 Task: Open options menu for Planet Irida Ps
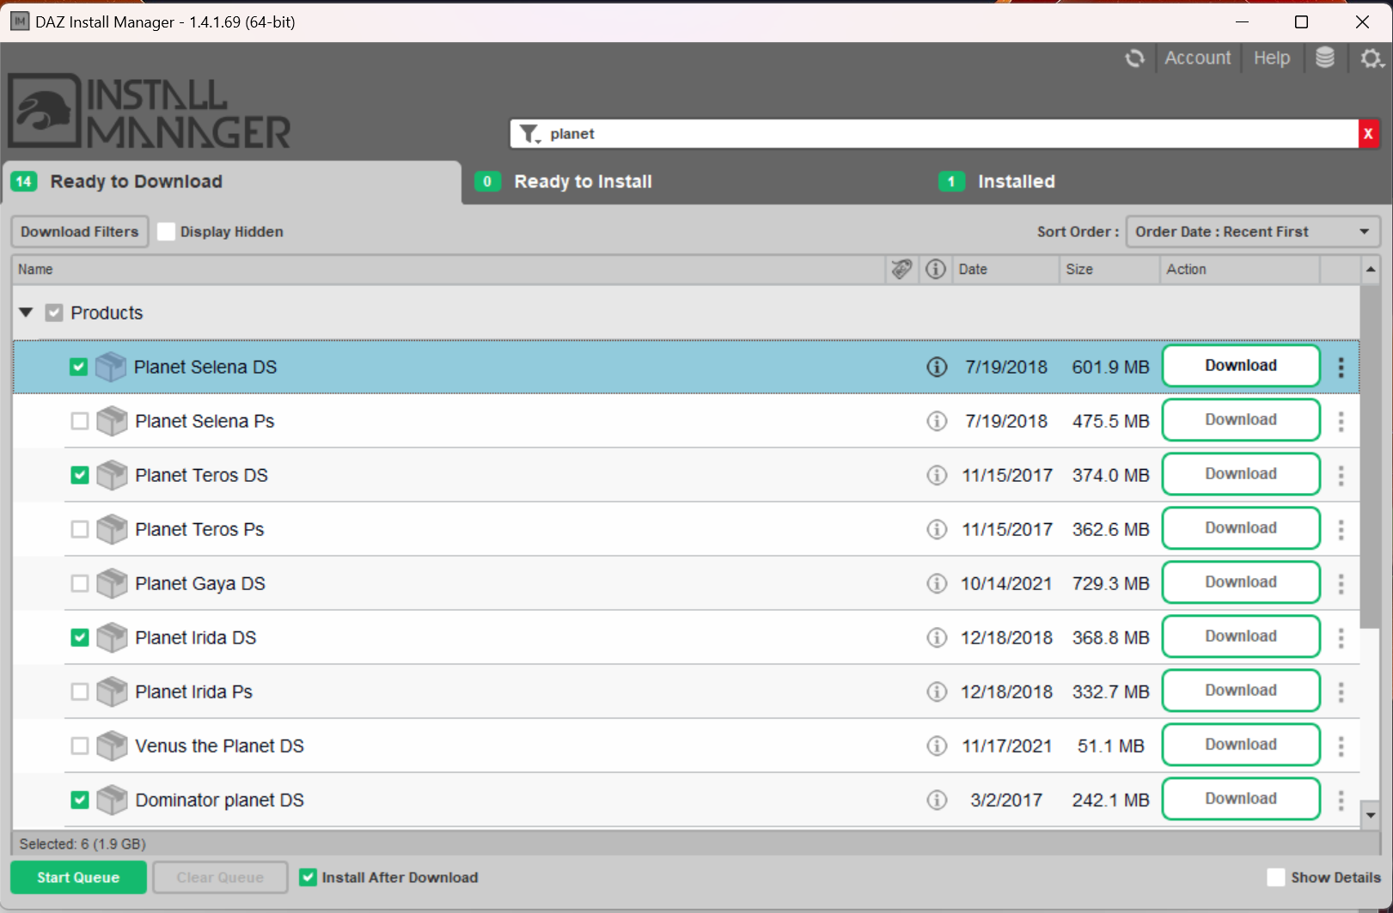[1341, 692]
